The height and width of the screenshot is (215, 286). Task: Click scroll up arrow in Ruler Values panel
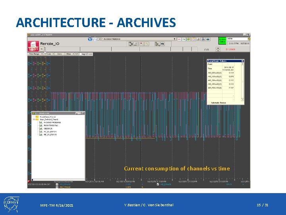[x=242, y=64]
